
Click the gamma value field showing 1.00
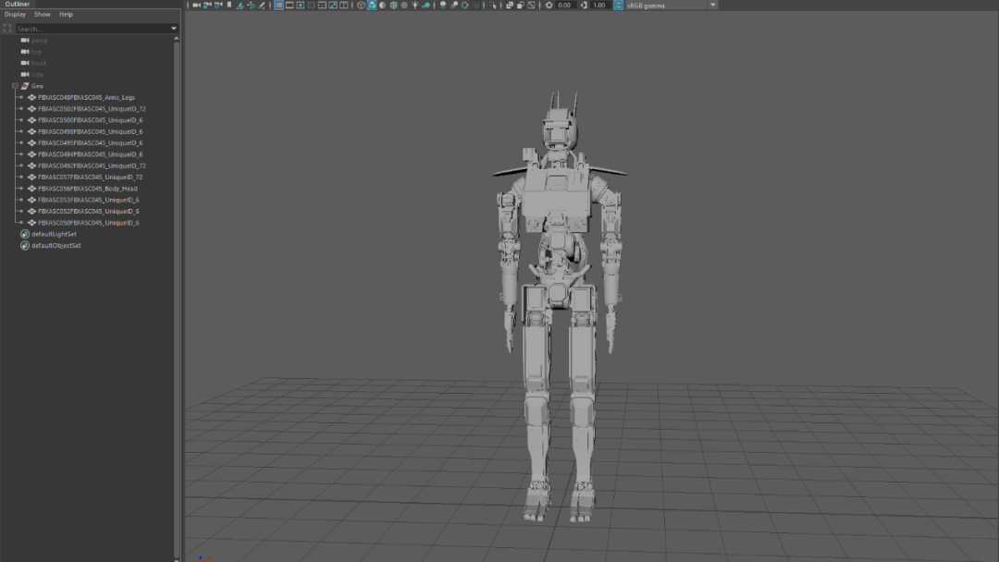[598, 6]
